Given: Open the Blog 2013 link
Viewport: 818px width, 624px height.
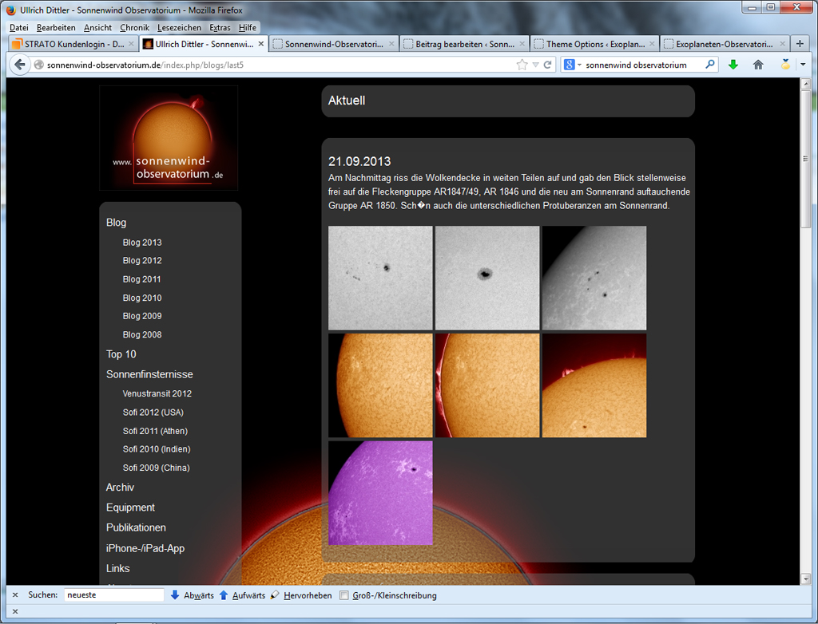Looking at the screenshot, I should (142, 243).
